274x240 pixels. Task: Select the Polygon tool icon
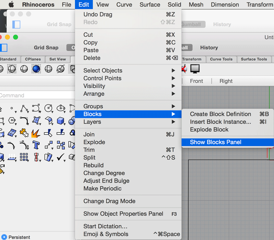[12, 121]
